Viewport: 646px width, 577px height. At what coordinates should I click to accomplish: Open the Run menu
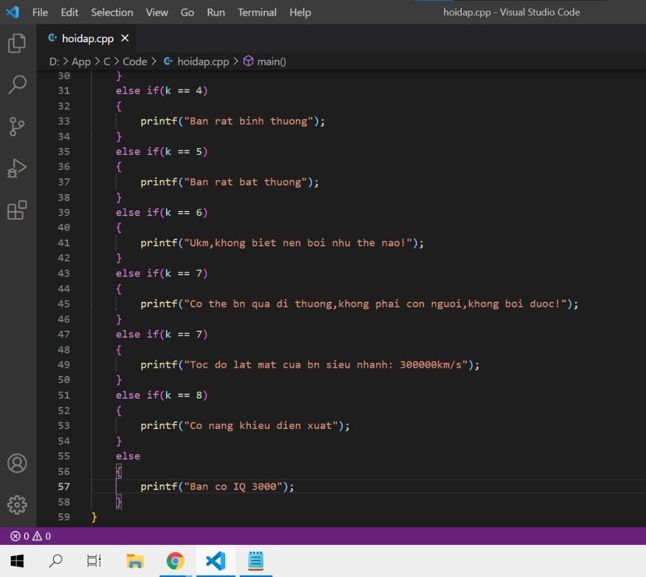216,13
